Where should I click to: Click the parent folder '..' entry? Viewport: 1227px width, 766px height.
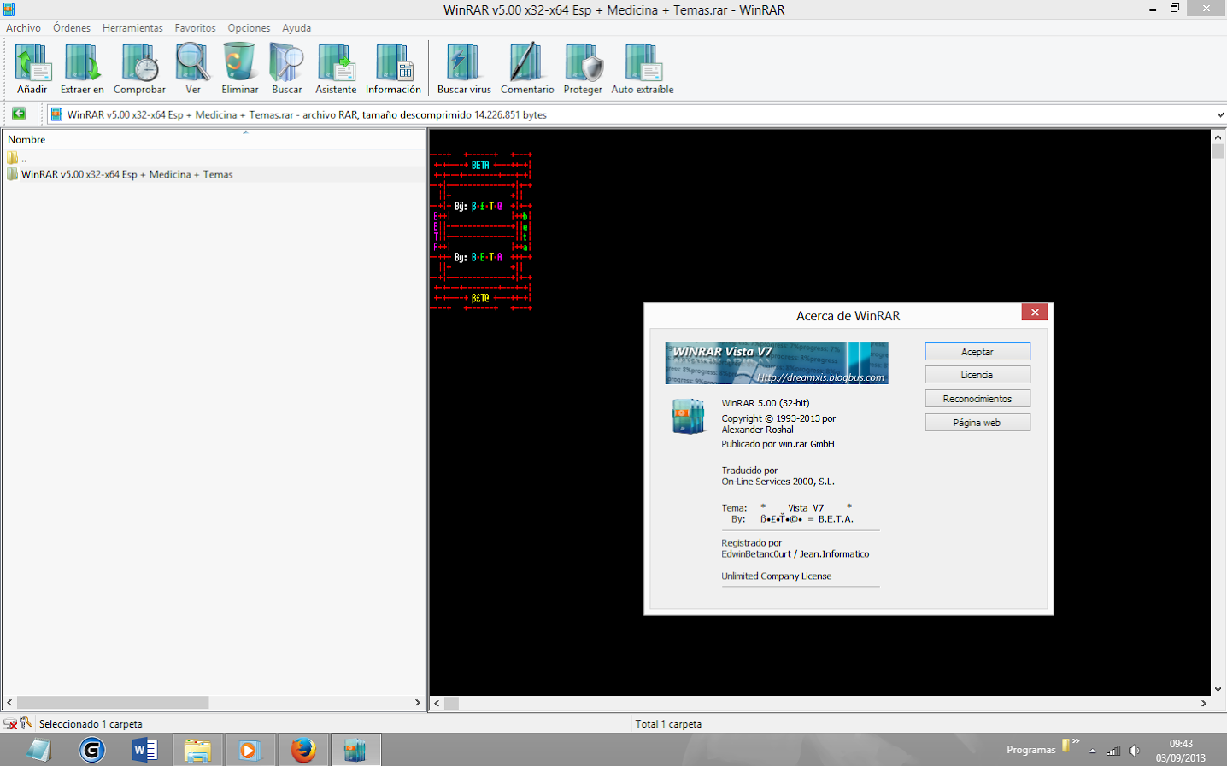17,158
